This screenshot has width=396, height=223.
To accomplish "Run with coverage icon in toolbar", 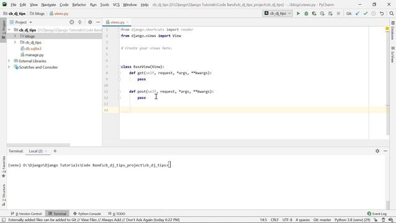I will click(314, 14).
